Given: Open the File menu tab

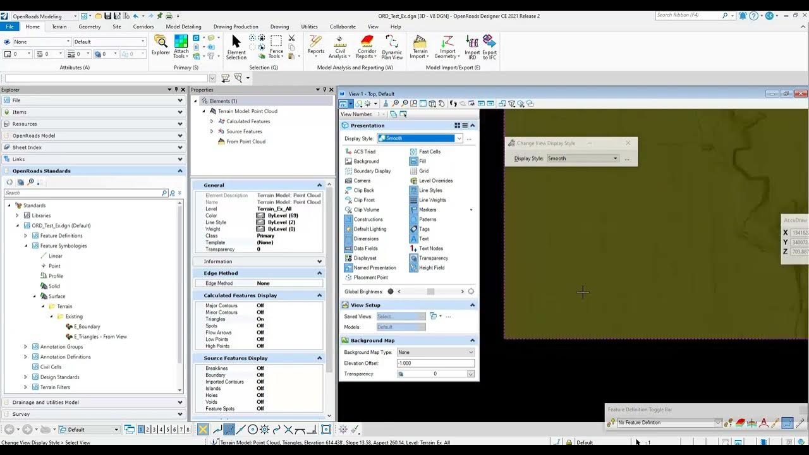Looking at the screenshot, I should pos(10,27).
